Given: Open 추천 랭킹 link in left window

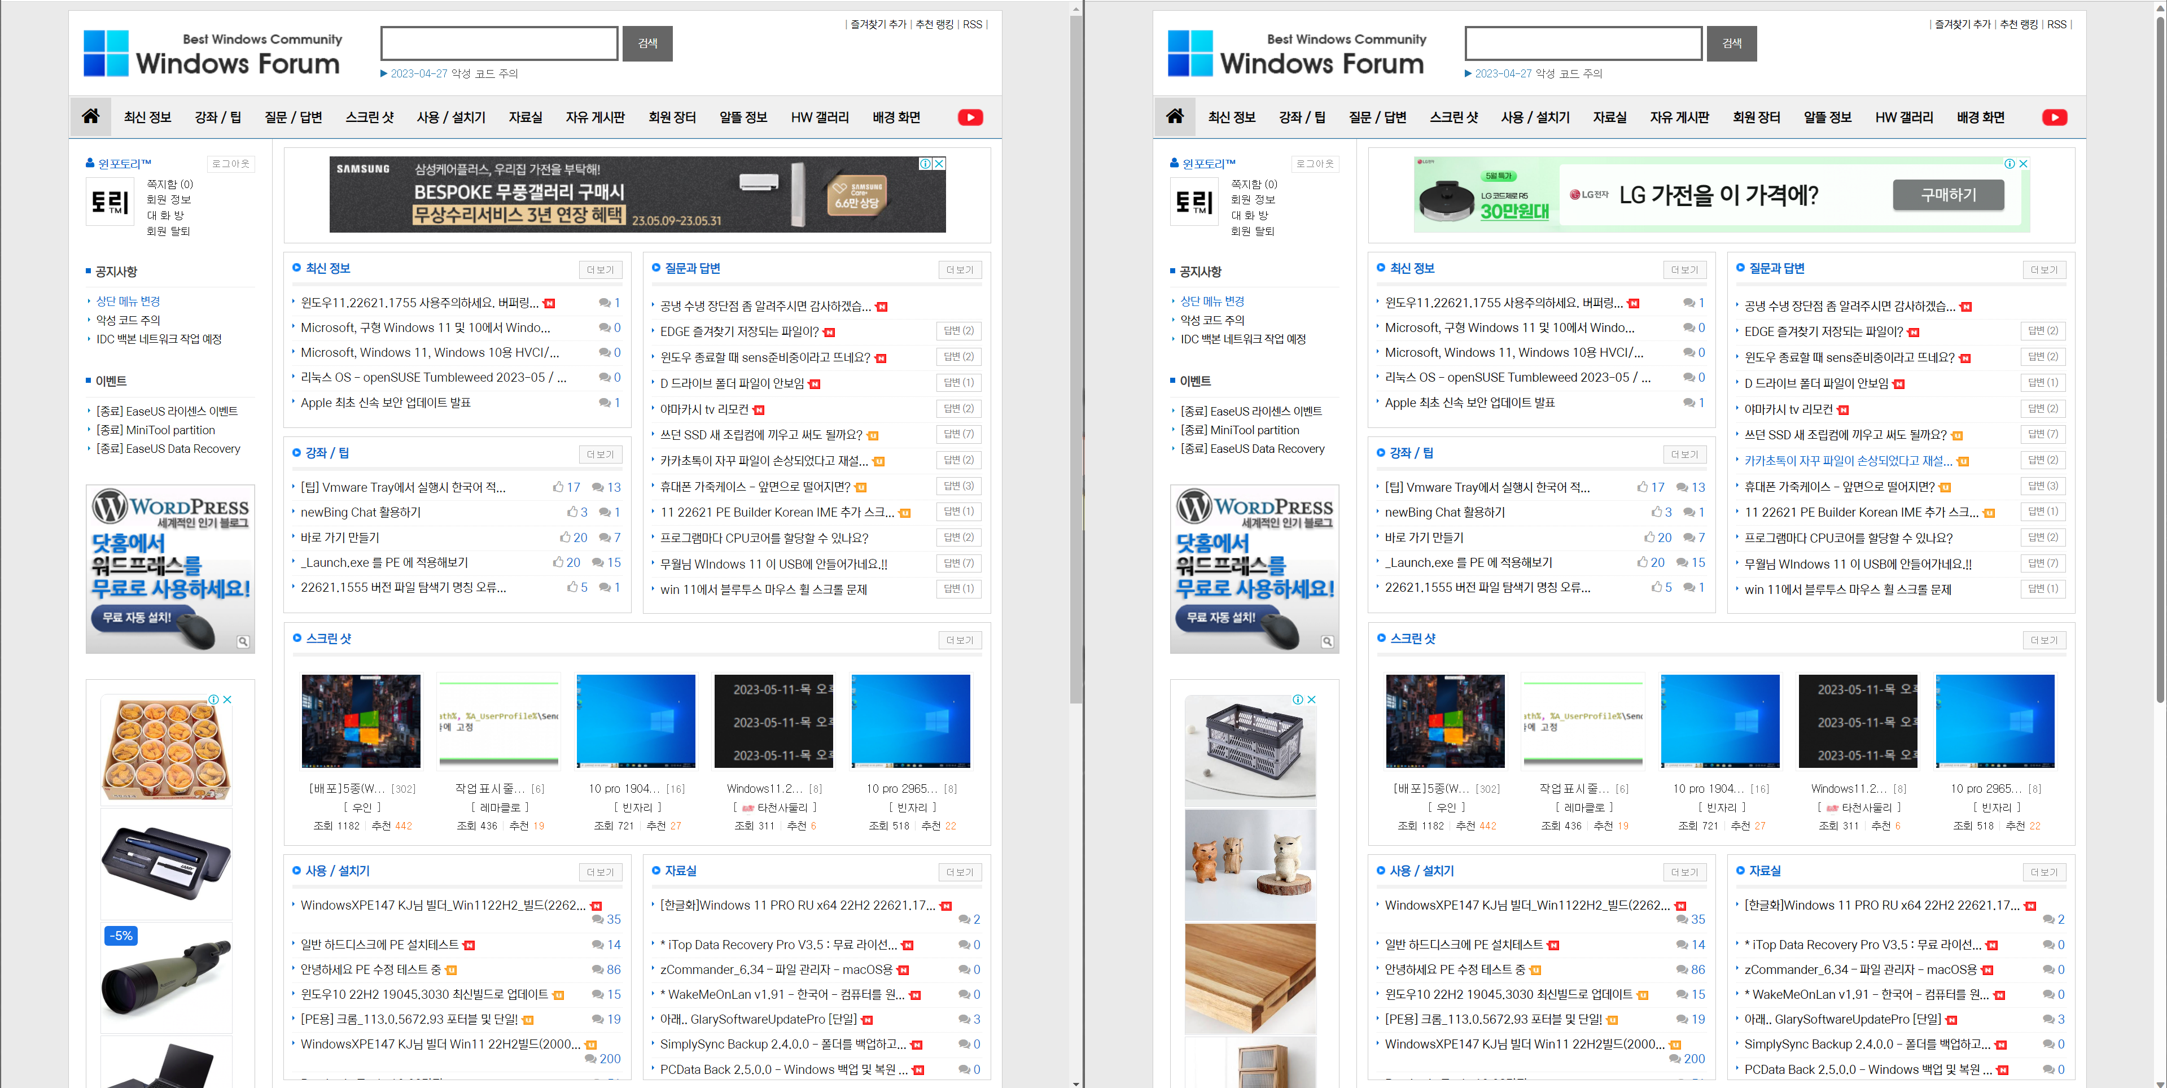Looking at the screenshot, I should [x=935, y=24].
